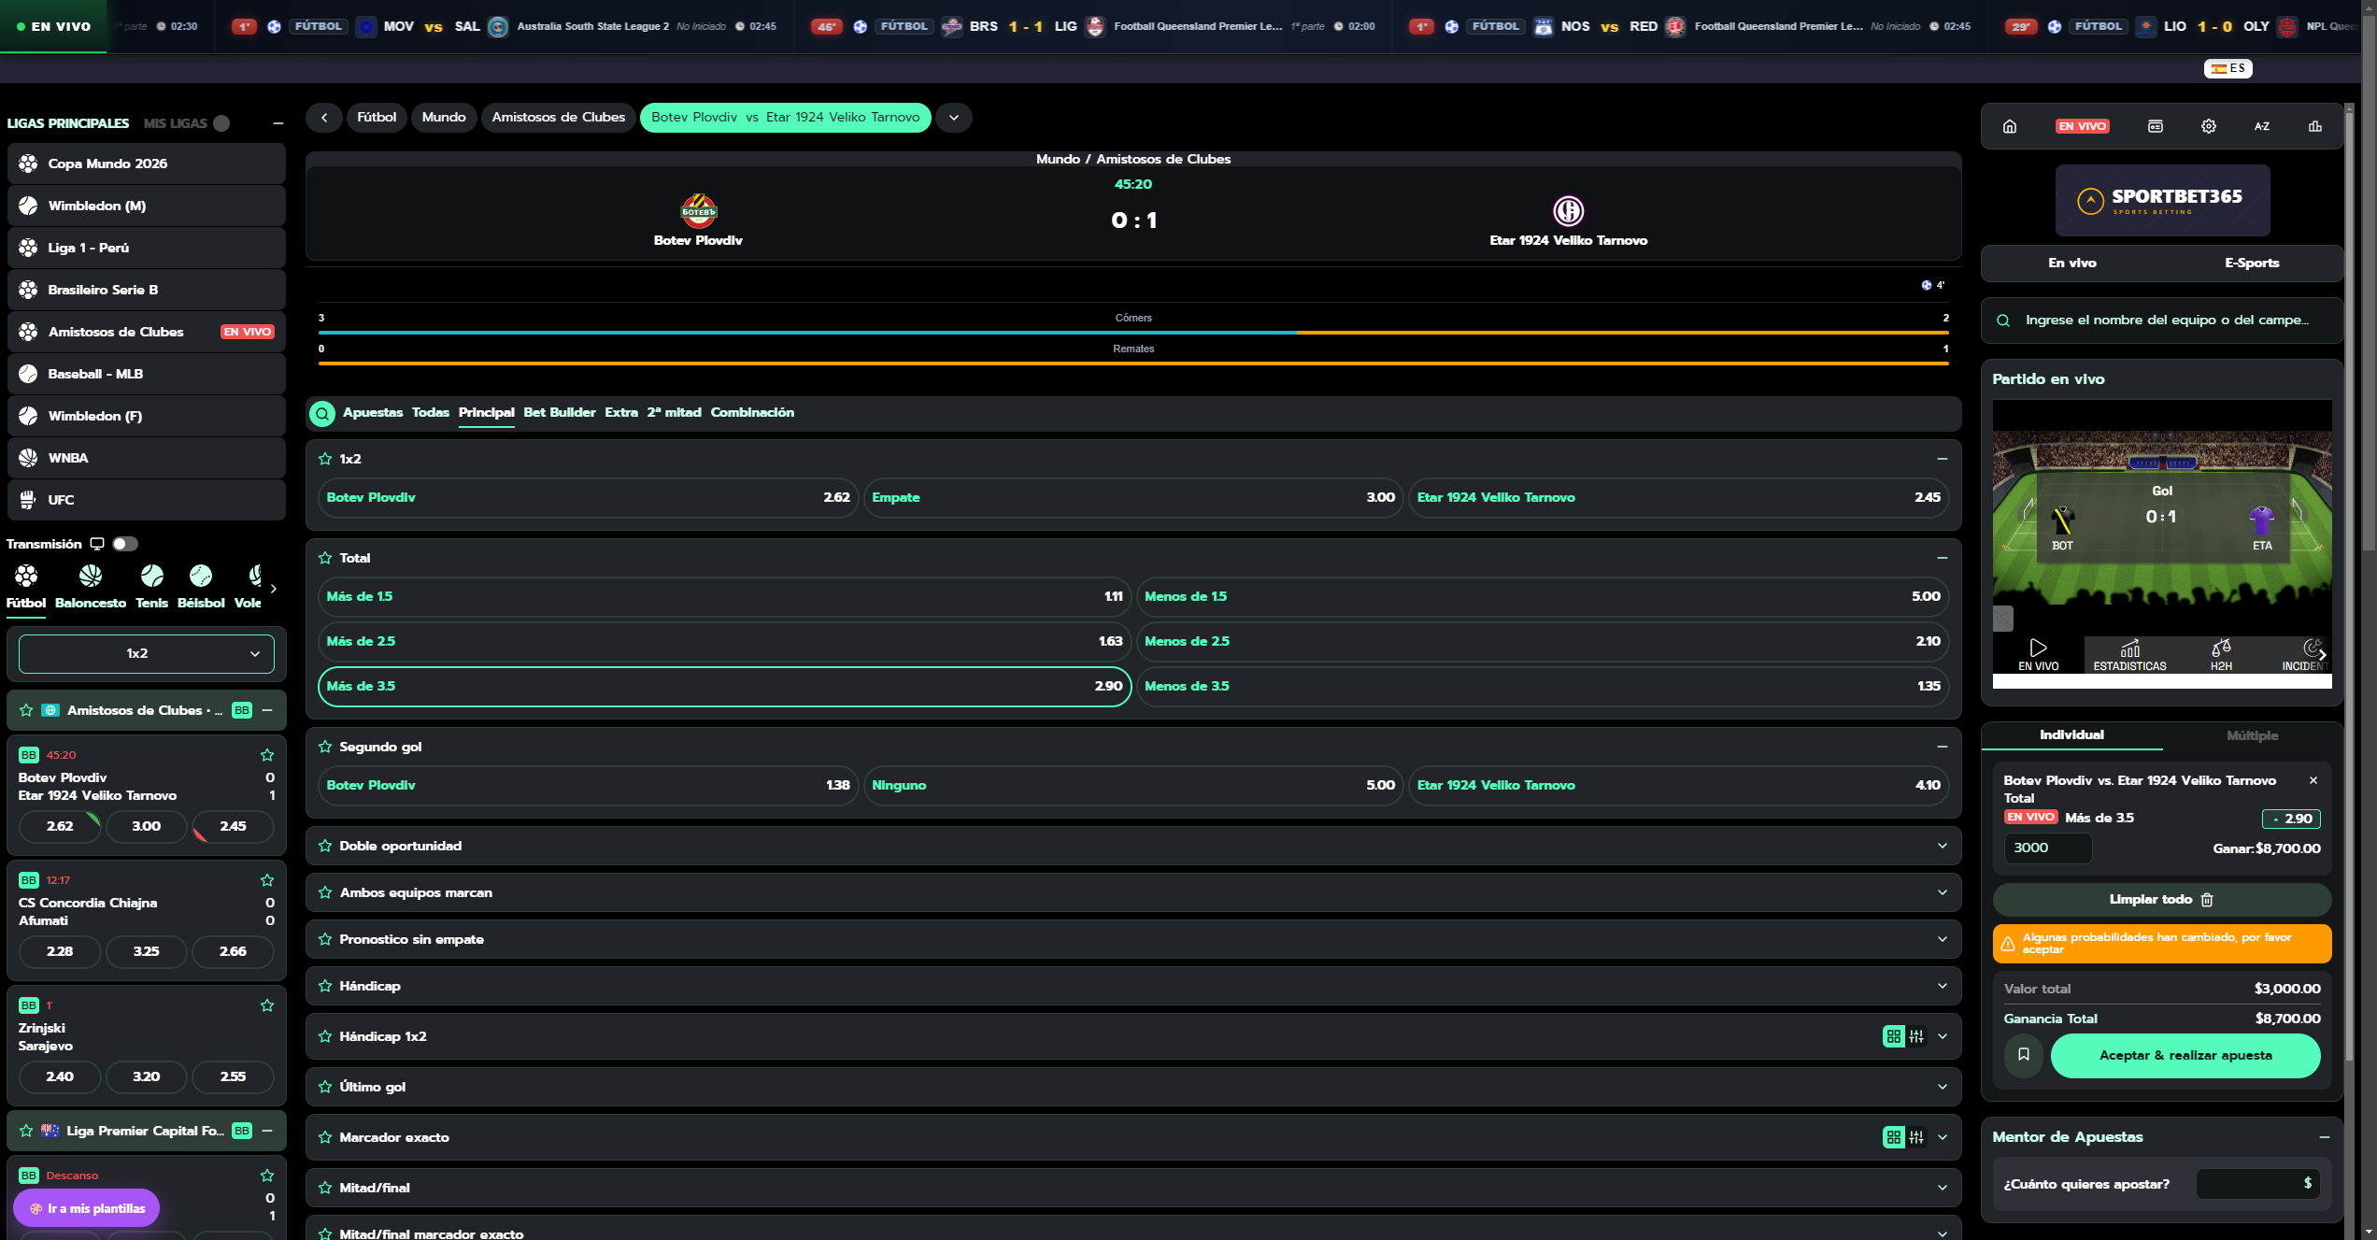Expand the Pronostico sin empate market
The width and height of the screenshot is (2377, 1240).
click(1133, 939)
